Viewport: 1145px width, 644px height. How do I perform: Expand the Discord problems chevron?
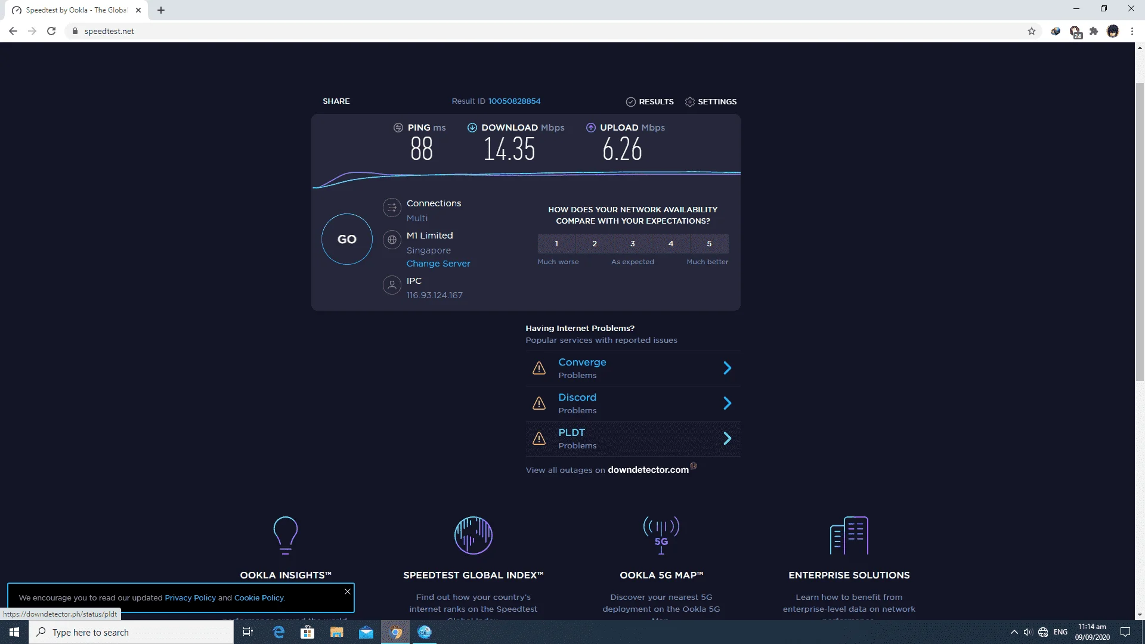[x=727, y=404]
